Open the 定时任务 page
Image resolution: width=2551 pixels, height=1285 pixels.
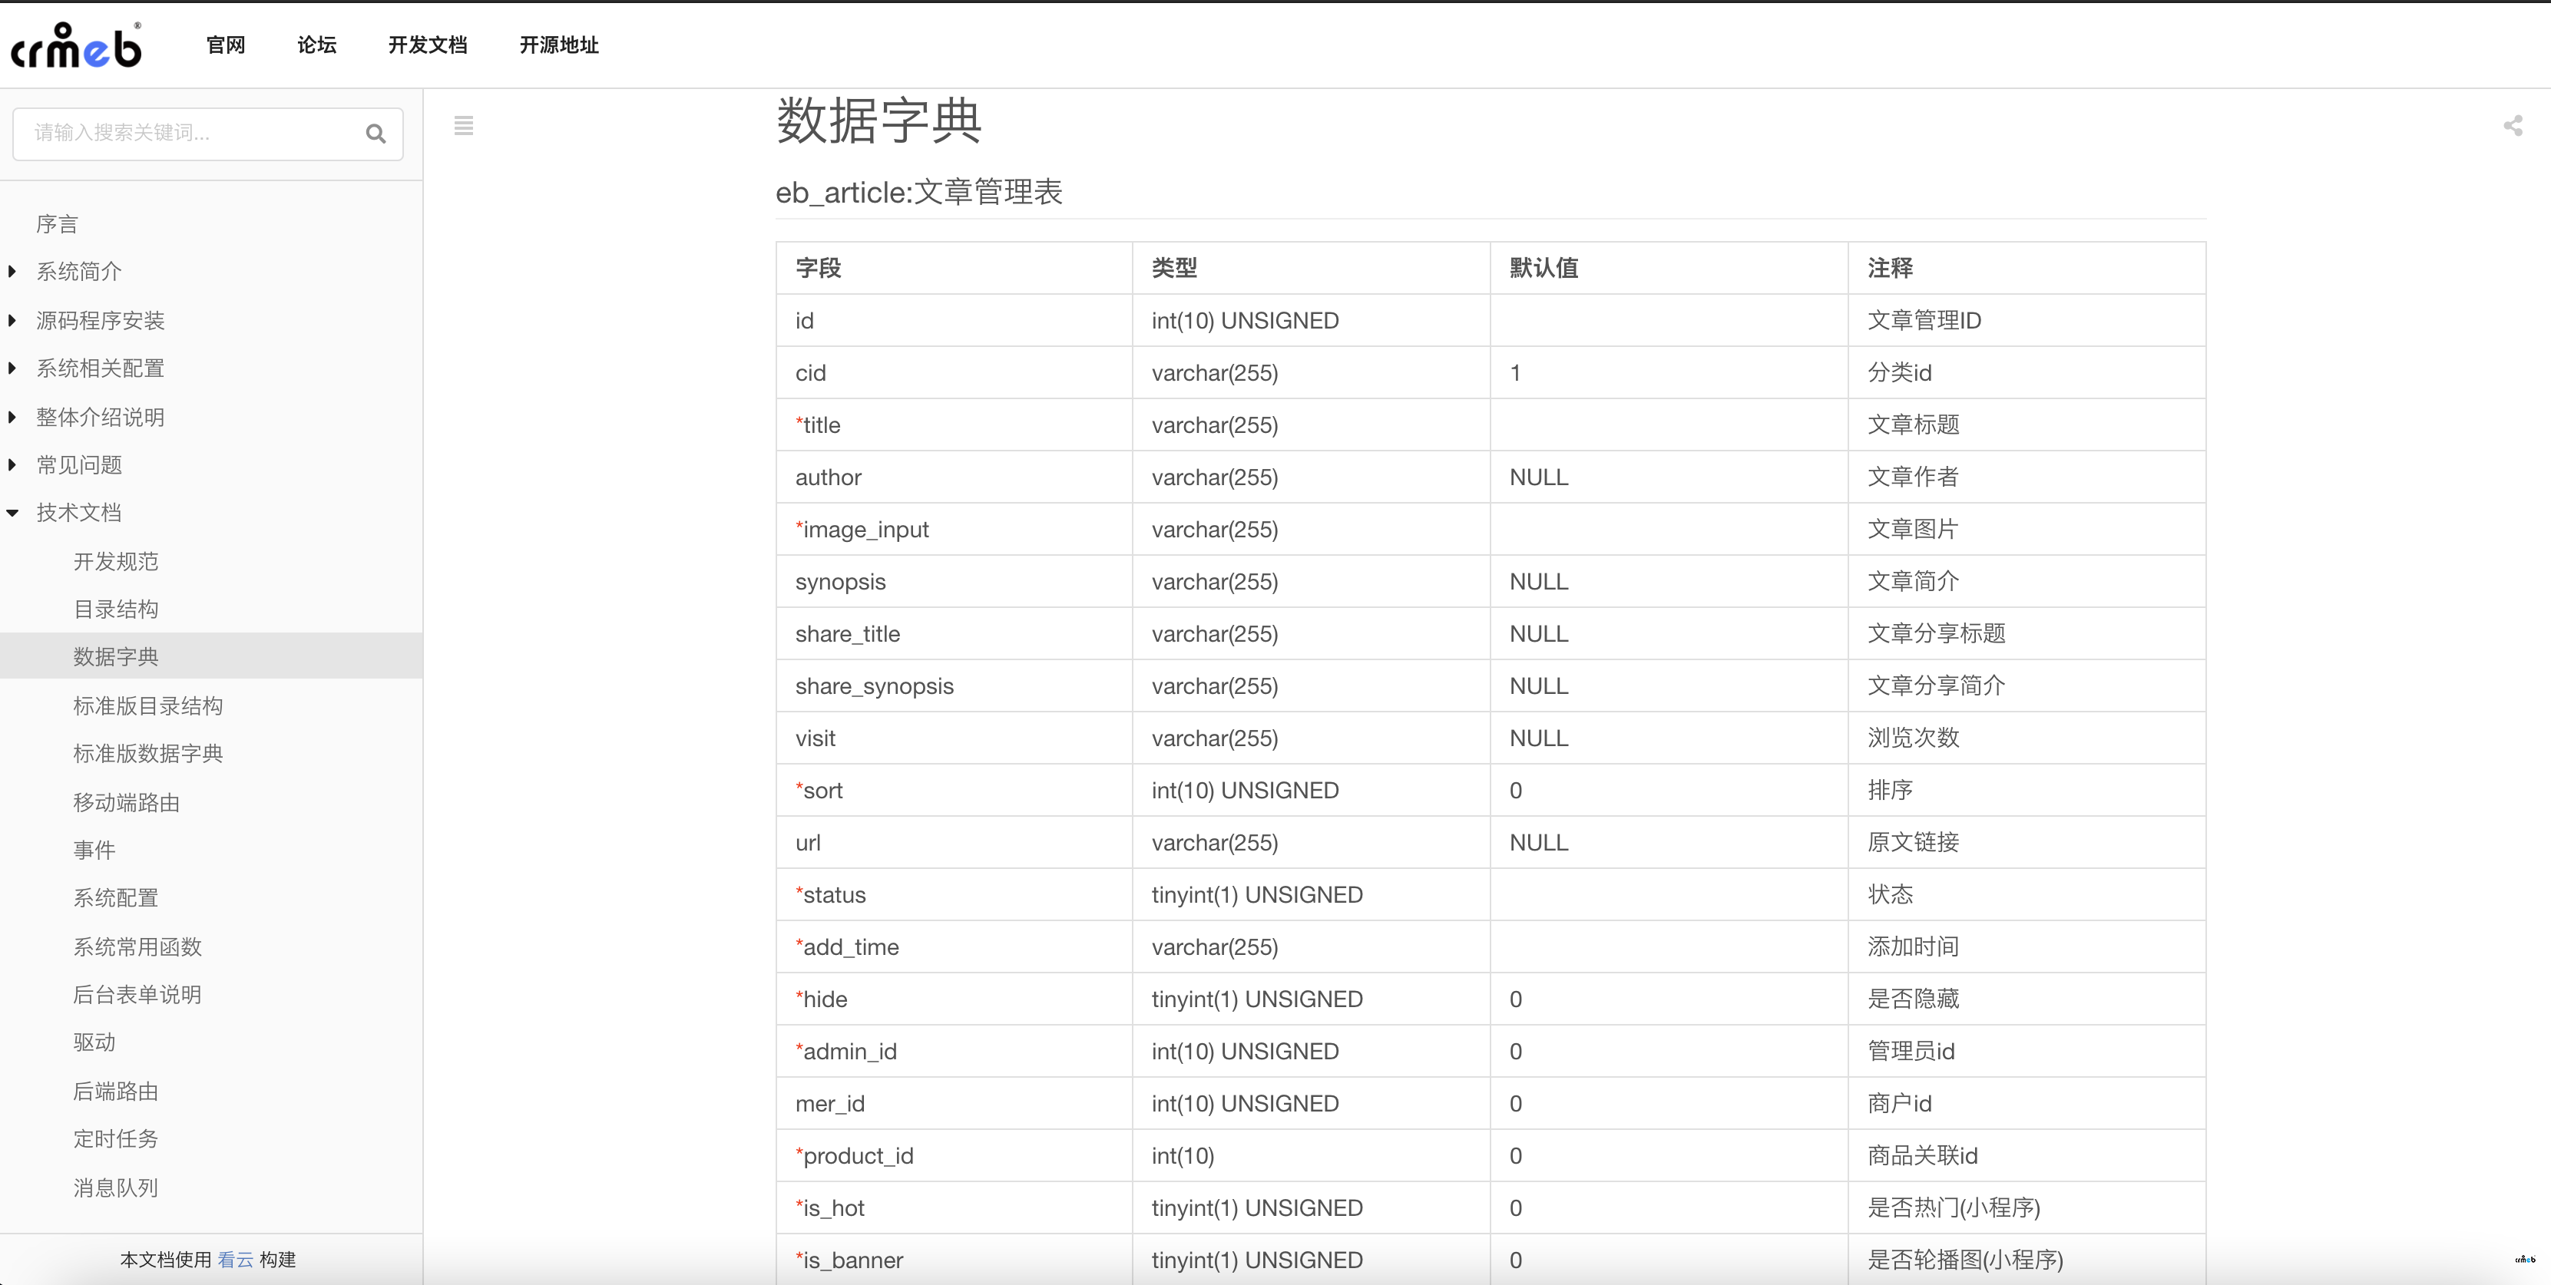[x=116, y=1138]
